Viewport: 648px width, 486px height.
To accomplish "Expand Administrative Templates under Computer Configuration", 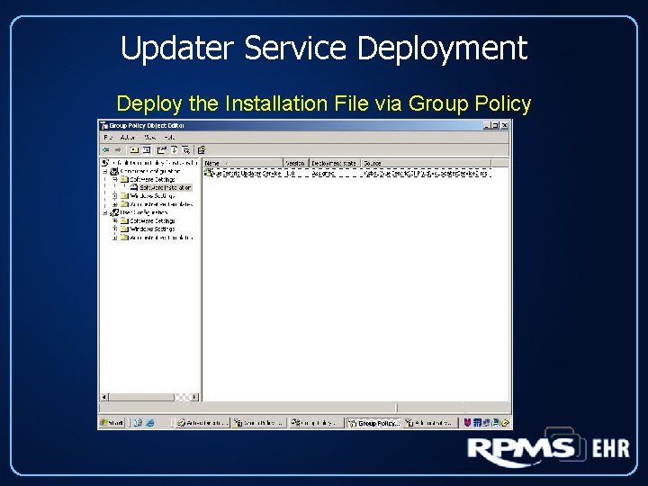I will pyautogui.click(x=115, y=204).
